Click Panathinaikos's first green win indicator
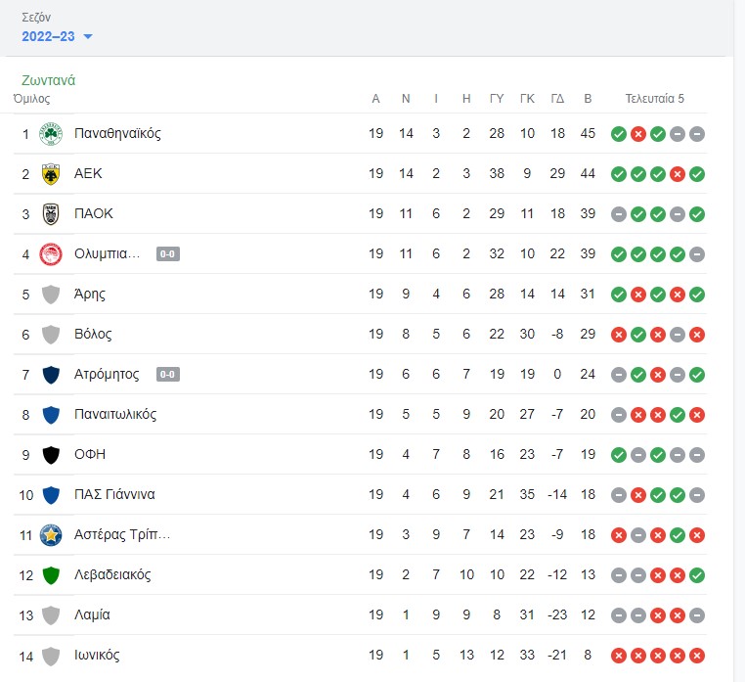This screenshot has width=745, height=682. point(619,134)
